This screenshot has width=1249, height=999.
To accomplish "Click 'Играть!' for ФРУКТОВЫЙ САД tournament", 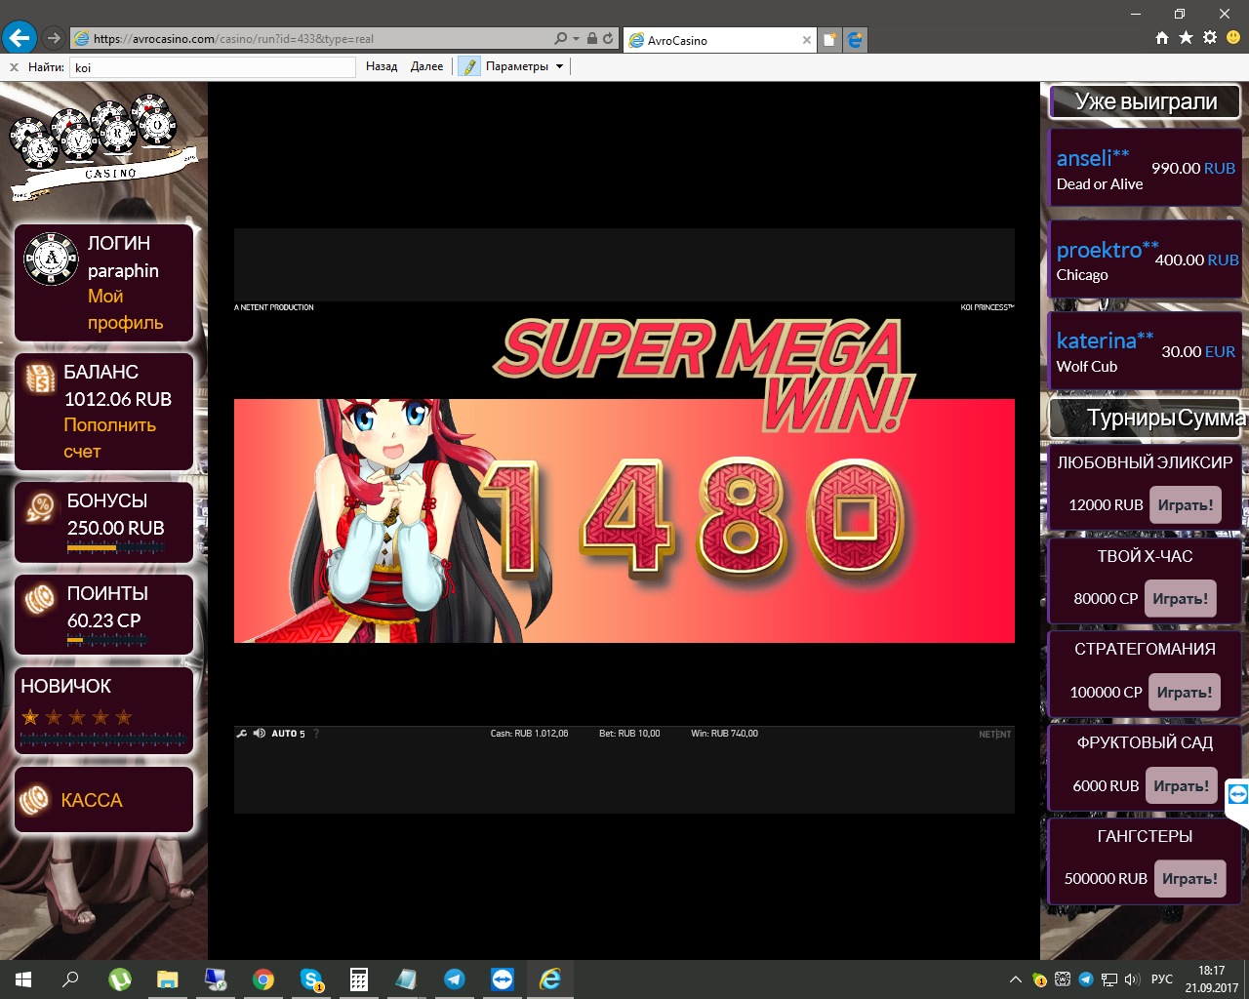I will pyautogui.click(x=1182, y=786).
